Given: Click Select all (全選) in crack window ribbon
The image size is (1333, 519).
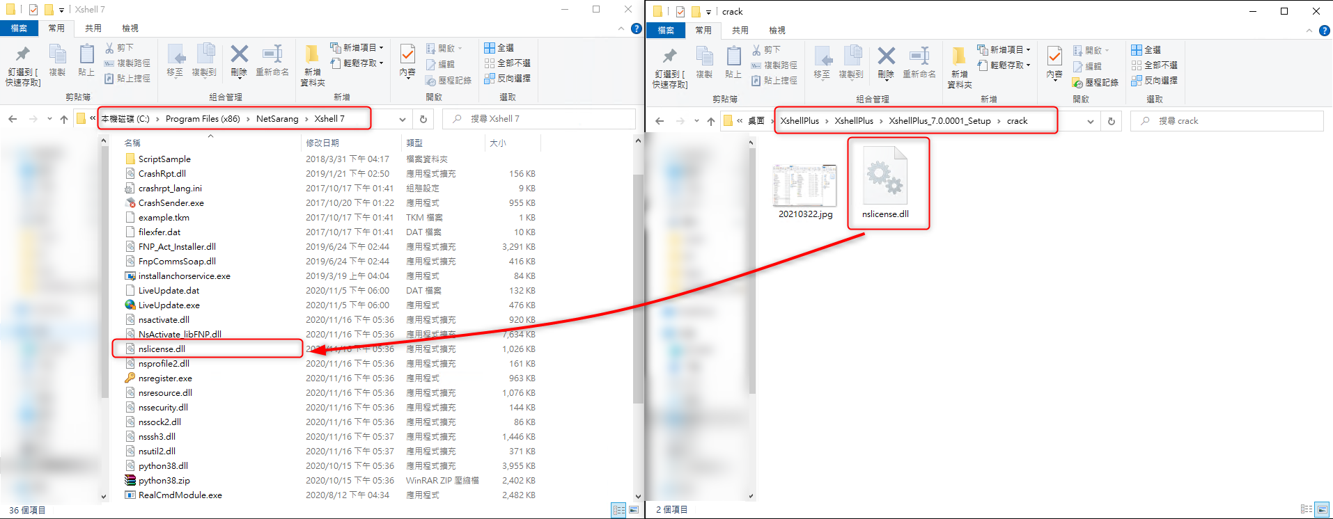Looking at the screenshot, I should [1146, 50].
